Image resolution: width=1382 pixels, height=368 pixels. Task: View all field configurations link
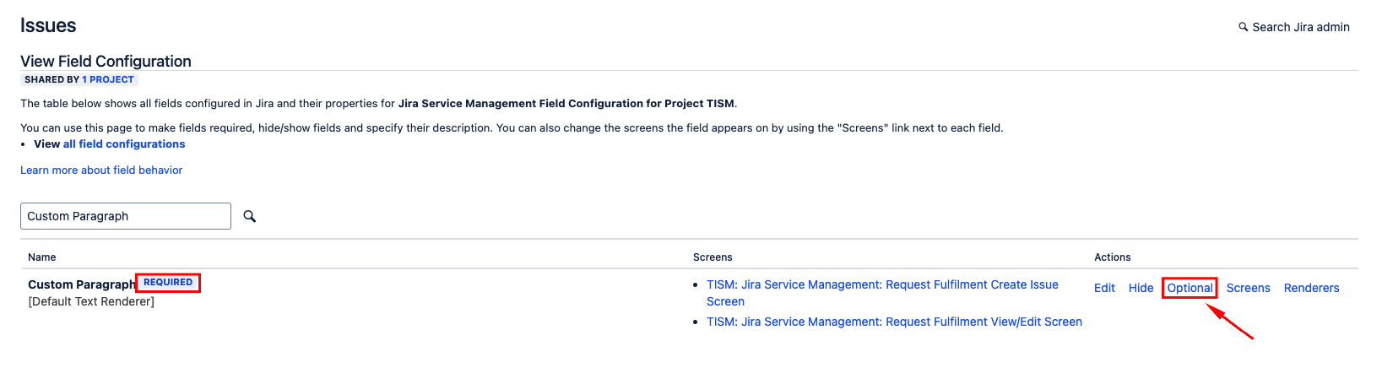coord(123,144)
